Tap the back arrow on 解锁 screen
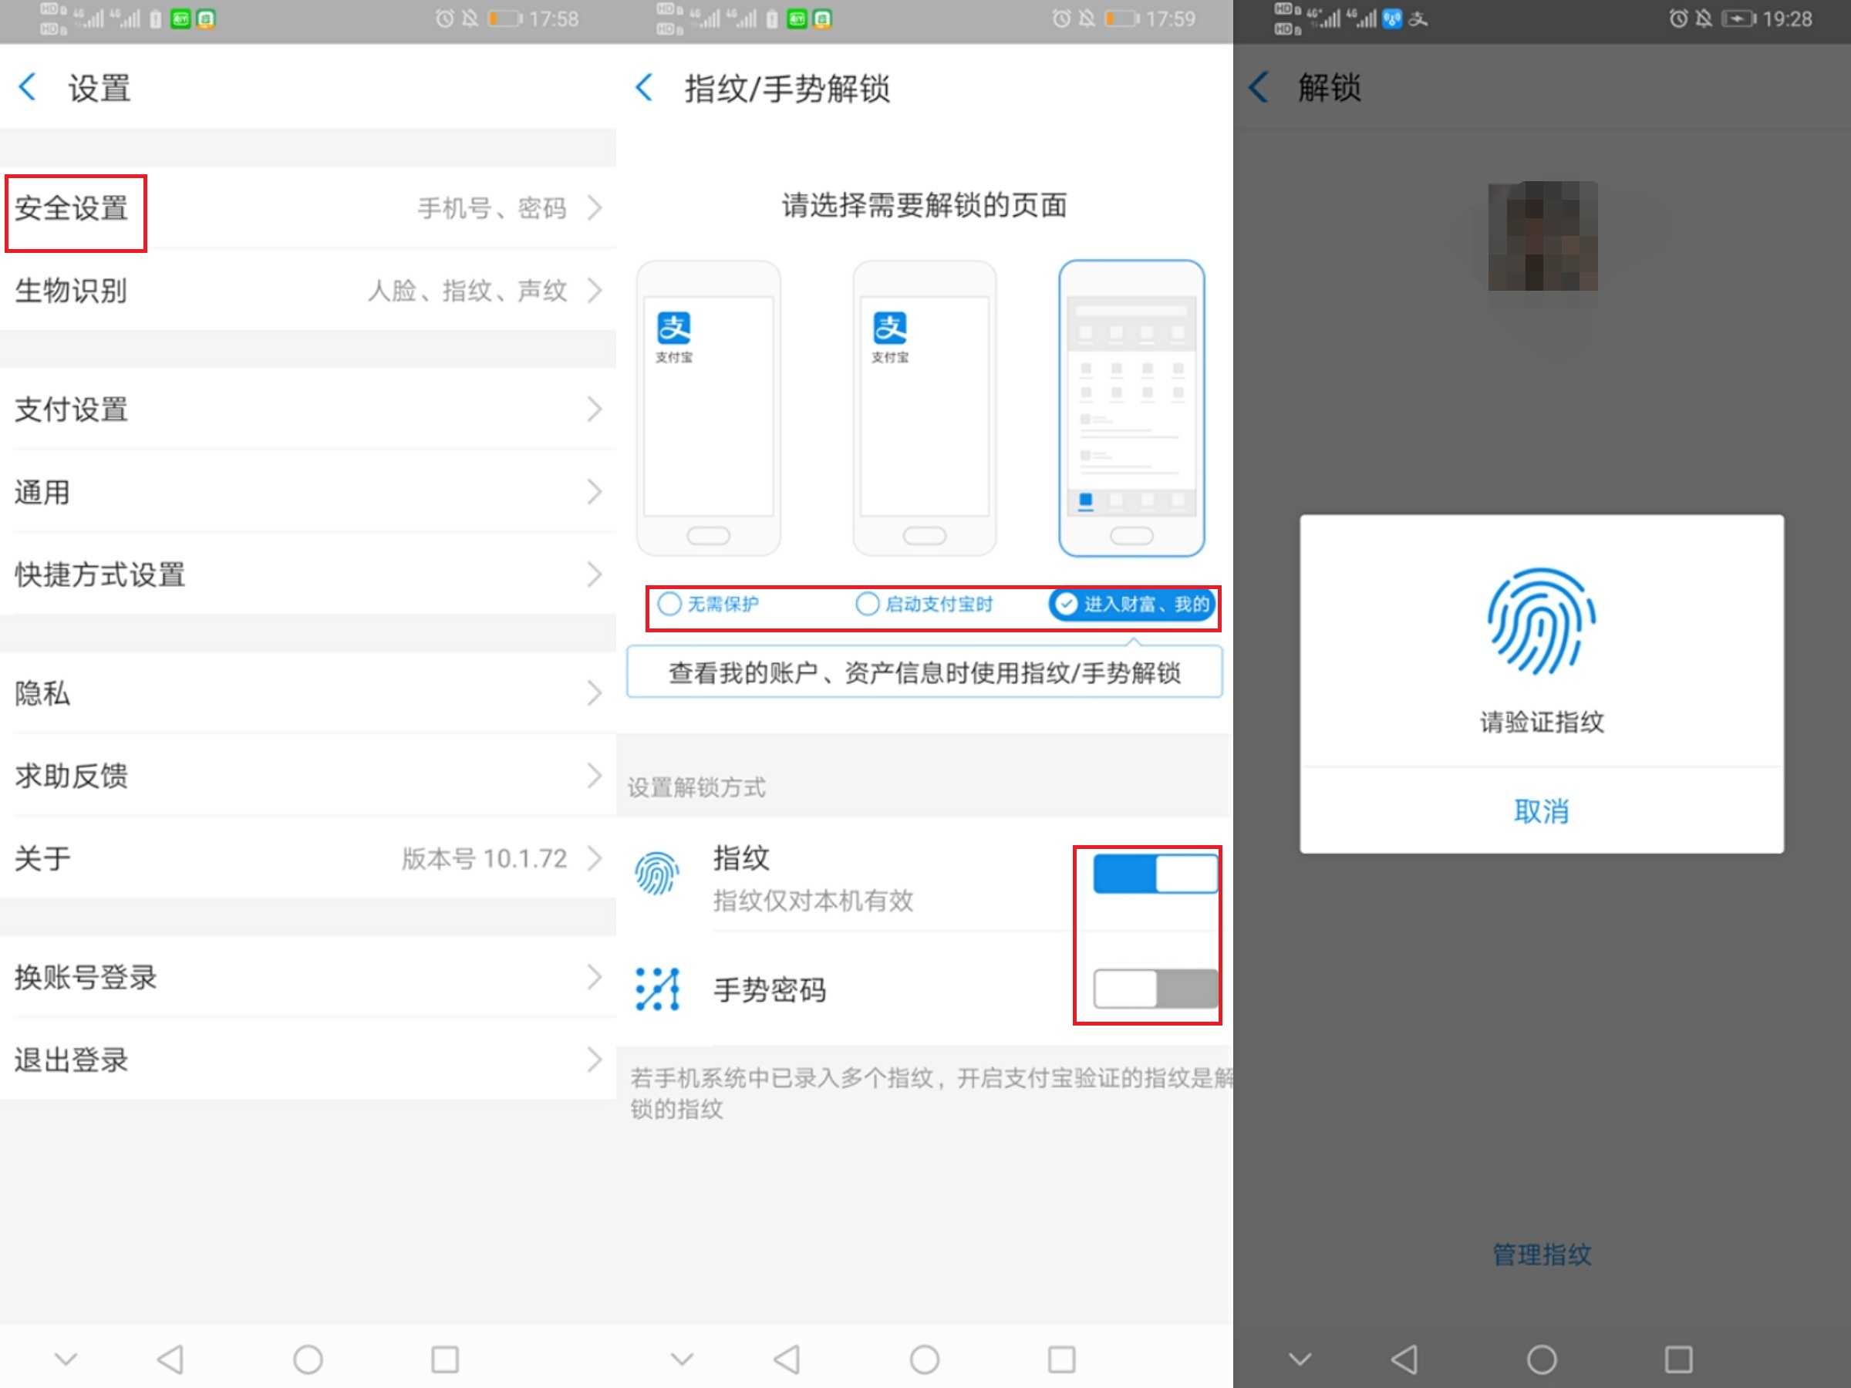The width and height of the screenshot is (1851, 1388). pyautogui.click(x=1257, y=86)
